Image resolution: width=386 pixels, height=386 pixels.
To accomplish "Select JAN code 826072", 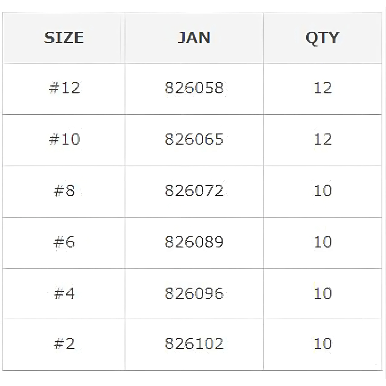I will pyautogui.click(x=194, y=191).
